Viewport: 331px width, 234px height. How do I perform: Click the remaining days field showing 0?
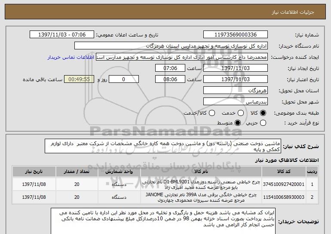click(124, 79)
